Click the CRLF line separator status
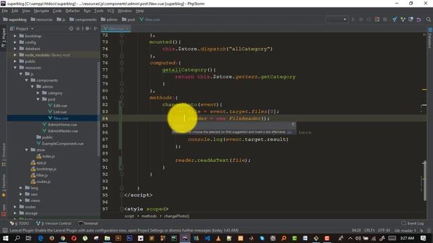433x243 pixels. (x=369, y=230)
